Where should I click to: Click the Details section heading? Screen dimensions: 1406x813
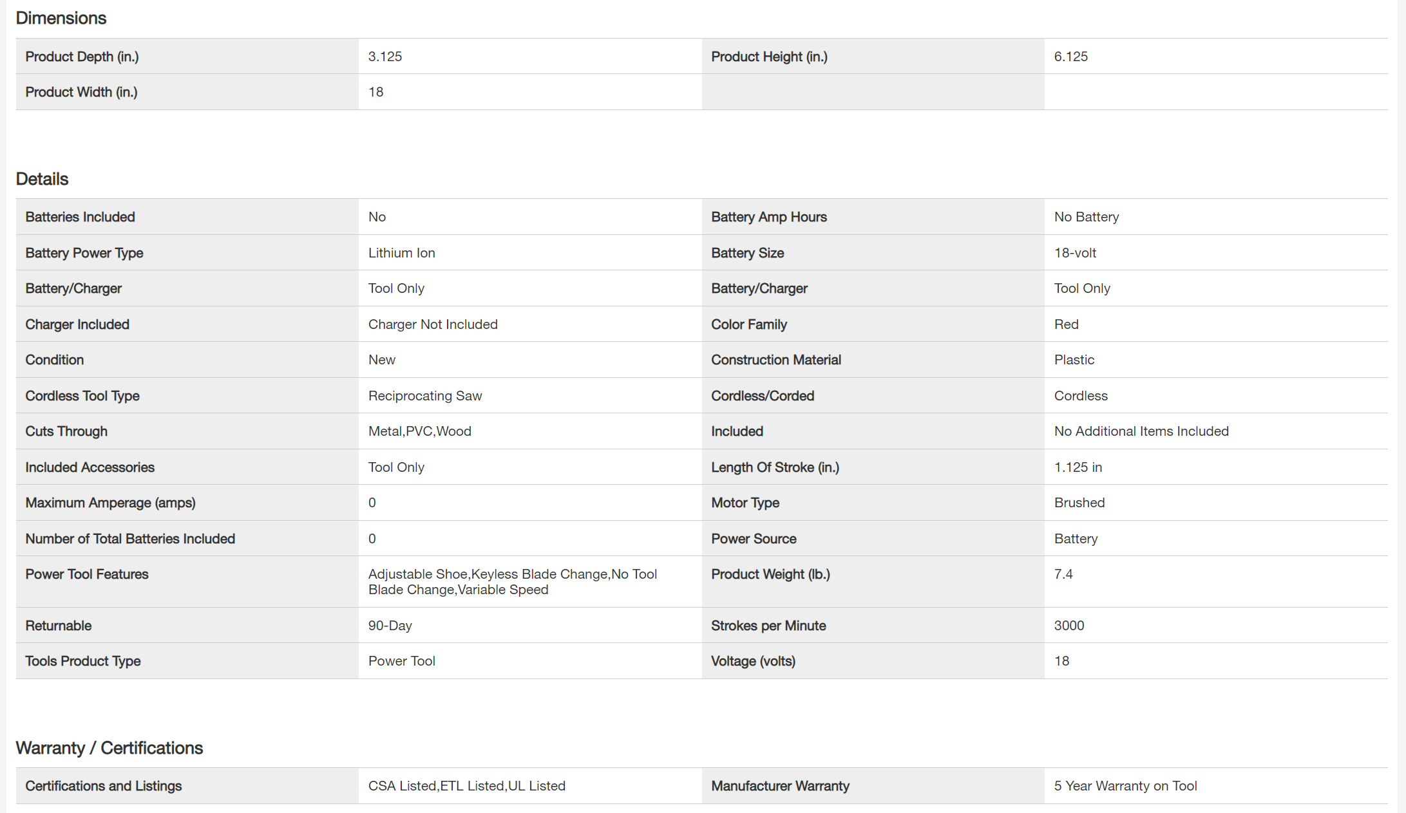(x=42, y=179)
